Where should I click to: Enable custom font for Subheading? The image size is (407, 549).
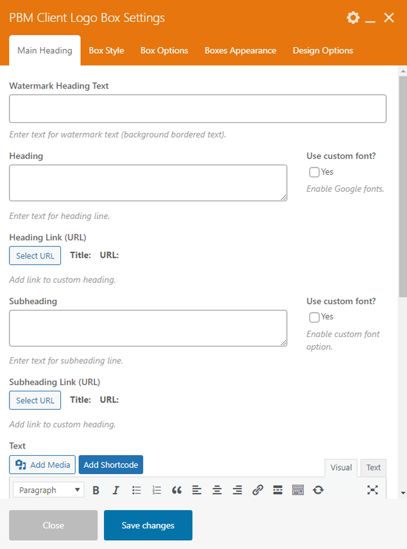pyautogui.click(x=314, y=318)
